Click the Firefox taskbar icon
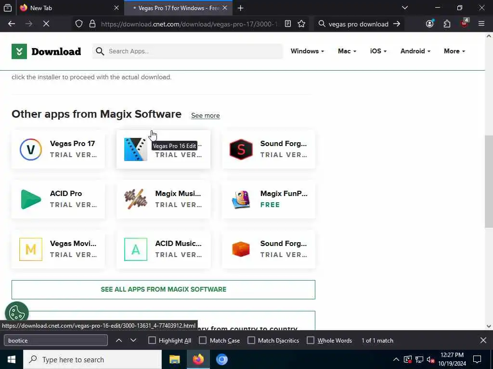The height and width of the screenshot is (369, 493). [x=198, y=359]
